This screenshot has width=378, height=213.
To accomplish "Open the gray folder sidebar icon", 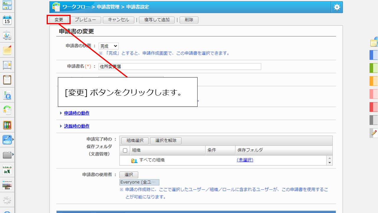I will [7, 155].
